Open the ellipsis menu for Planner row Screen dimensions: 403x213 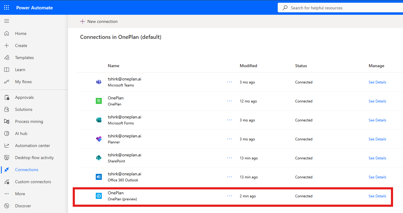[230, 139]
